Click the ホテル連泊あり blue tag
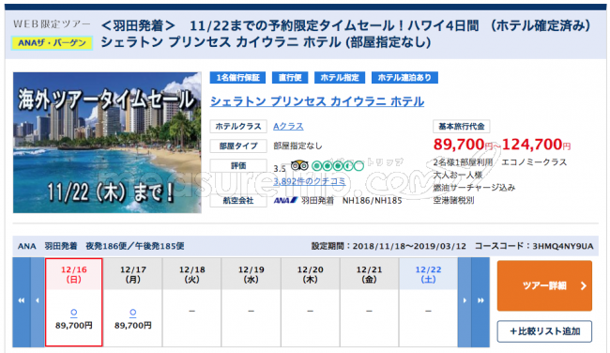Image resolution: width=610 pixels, height=353 pixels. coord(404,77)
